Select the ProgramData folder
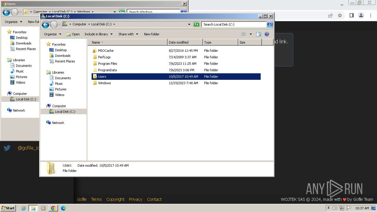The height and width of the screenshot is (212, 377). (x=107, y=70)
